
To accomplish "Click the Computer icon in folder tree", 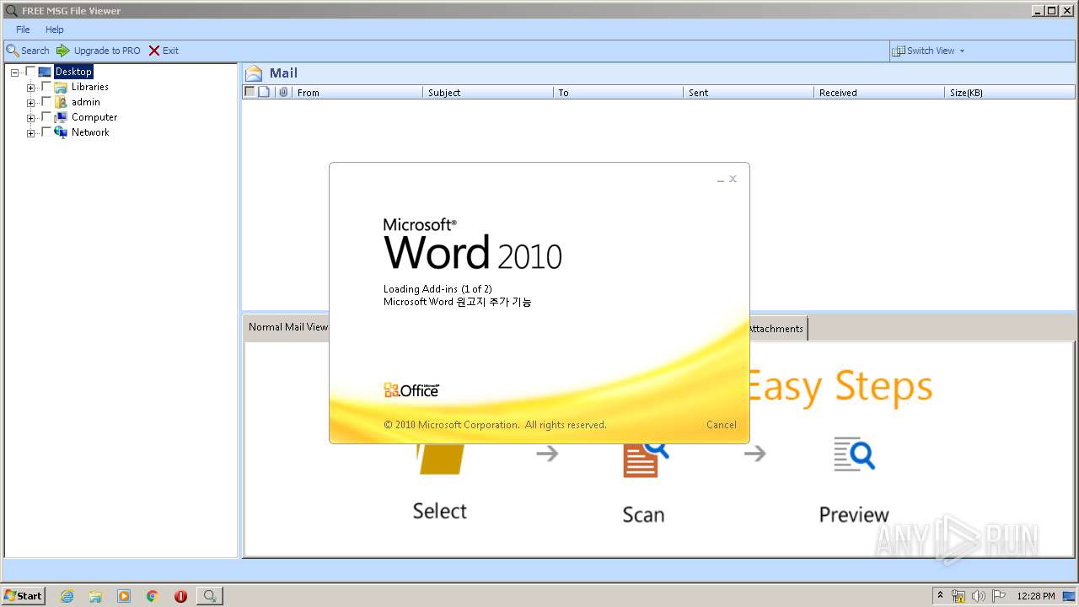I will click(x=61, y=117).
